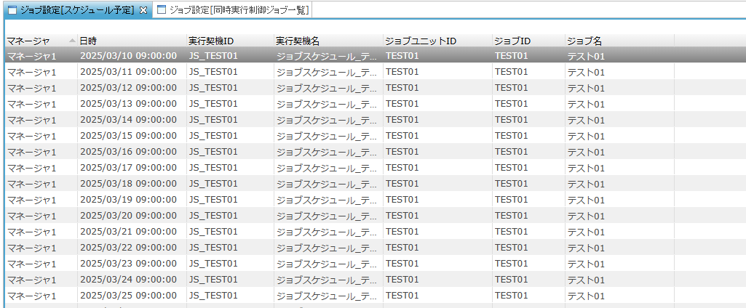Select the row dated 2025/03/10 09:00:00
Screen dimensions: 746x308
click(x=128, y=56)
